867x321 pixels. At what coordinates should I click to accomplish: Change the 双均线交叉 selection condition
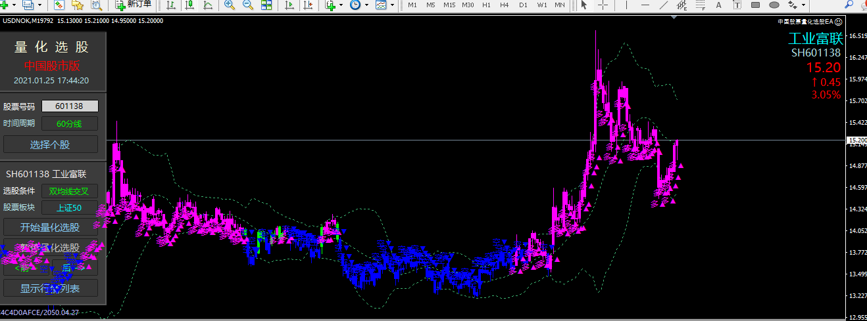tap(70, 191)
